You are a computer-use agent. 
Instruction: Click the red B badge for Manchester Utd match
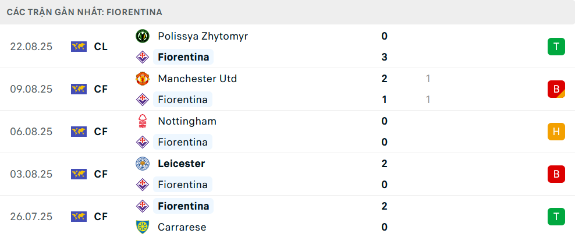(556, 89)
